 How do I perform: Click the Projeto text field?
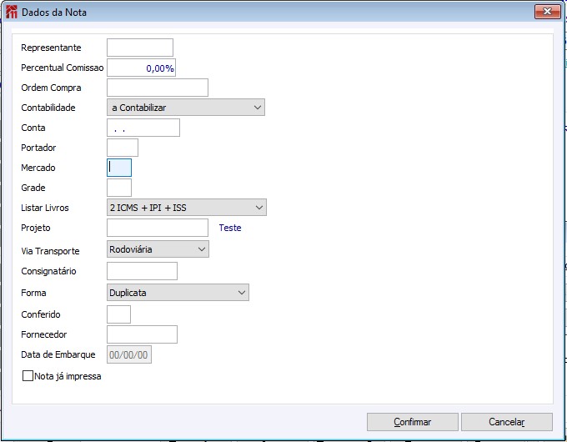click(x=158, y=228)
